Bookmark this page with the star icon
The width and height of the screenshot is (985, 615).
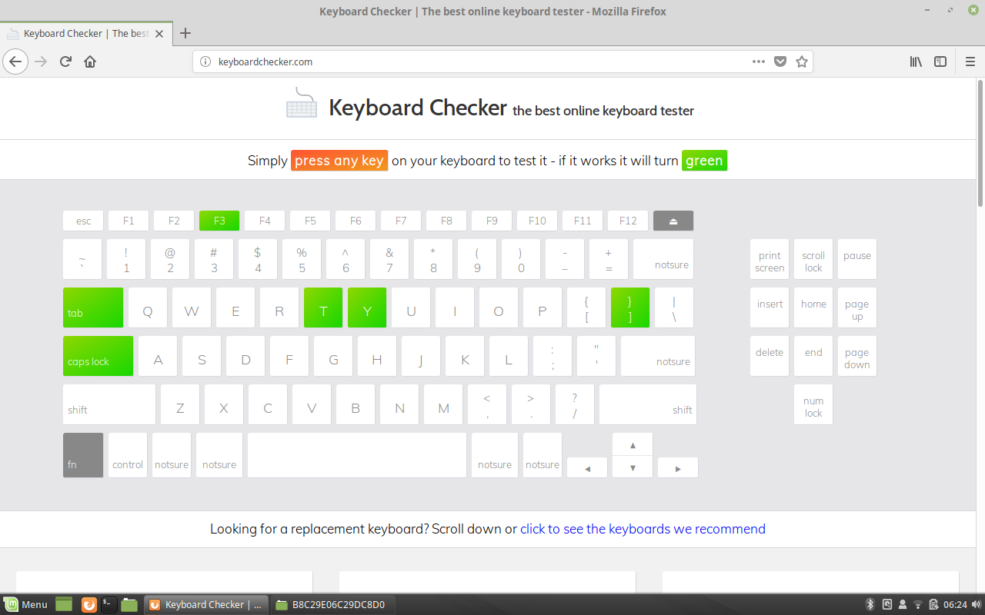(x=802, y=61)
